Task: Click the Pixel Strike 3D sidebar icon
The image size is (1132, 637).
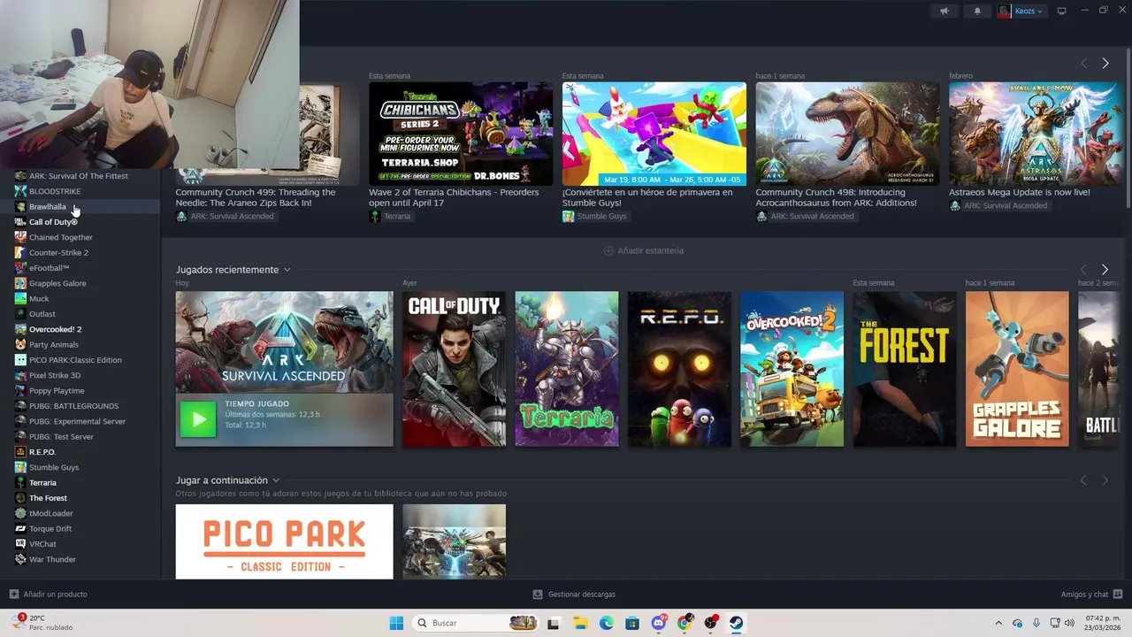Action: click(20, 375)
